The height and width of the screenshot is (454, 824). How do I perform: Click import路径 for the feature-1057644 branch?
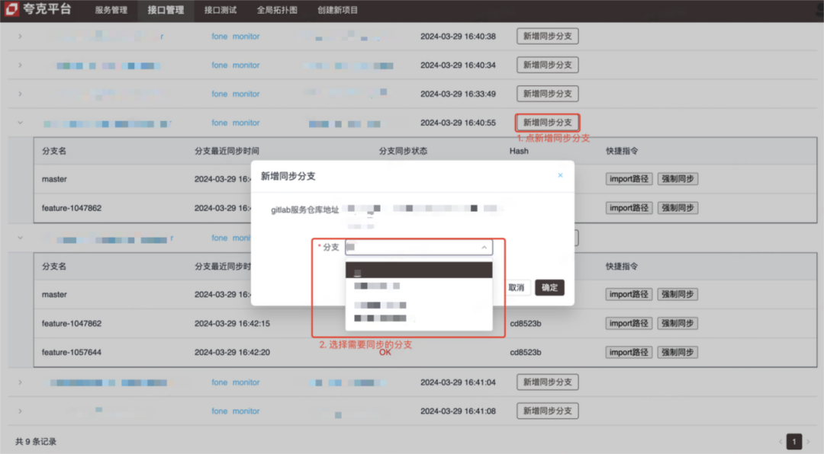[x=629, y=352]
